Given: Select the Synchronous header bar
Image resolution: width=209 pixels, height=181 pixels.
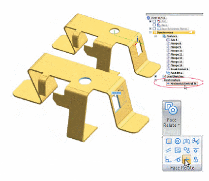Looking at the screenshot, I should (174, 32).
